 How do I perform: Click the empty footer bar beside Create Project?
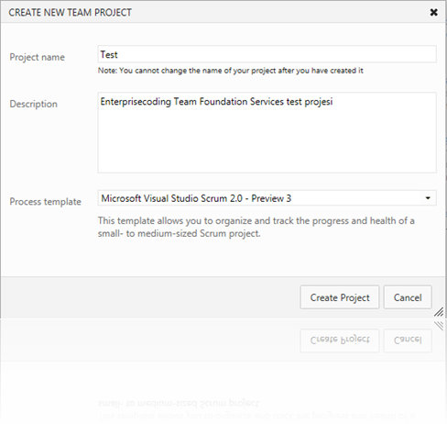tap(149, 297)
